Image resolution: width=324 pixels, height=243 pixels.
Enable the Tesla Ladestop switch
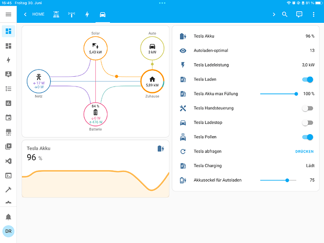[x=307, y=122]
